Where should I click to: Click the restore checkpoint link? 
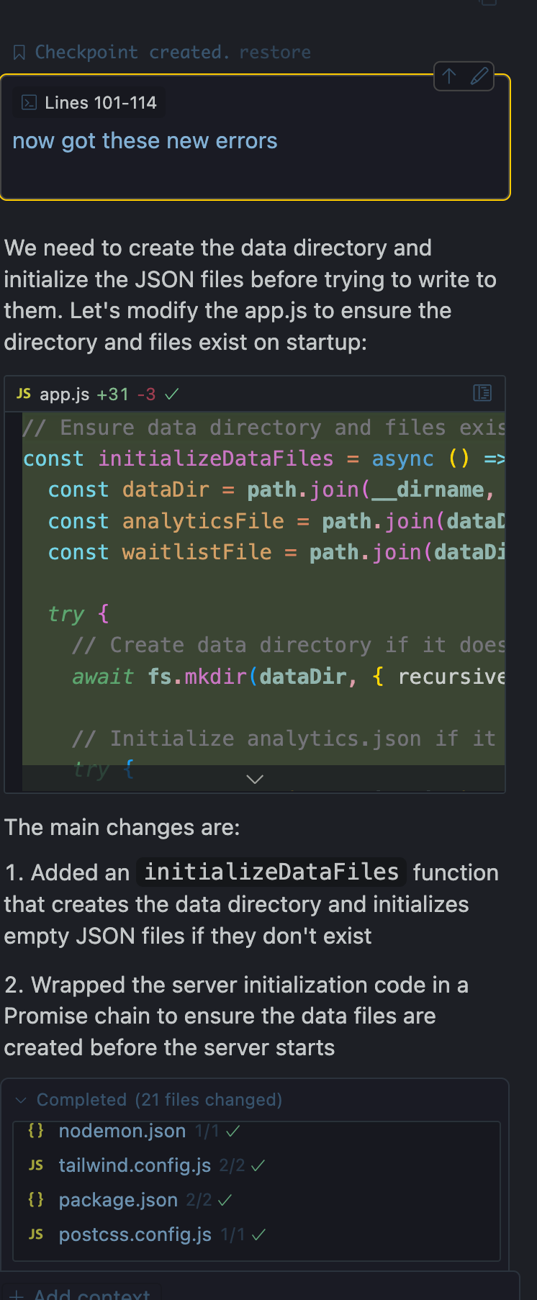[274, 53]
